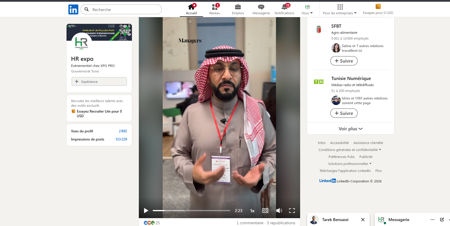Change the 1x playback speed
The width and height of the screenshot is (450, 226).
pyautogui.click(x=252, y=211)
